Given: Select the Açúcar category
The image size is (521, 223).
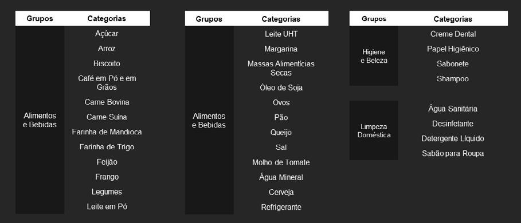Looking at the screenshot, I should [x=107, y=34].
